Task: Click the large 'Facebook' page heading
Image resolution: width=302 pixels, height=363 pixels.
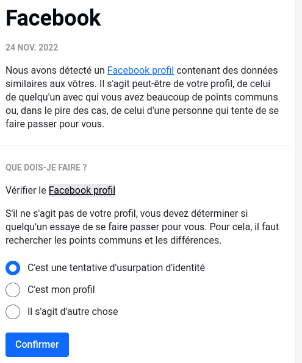Action: (x=53, y=18)
